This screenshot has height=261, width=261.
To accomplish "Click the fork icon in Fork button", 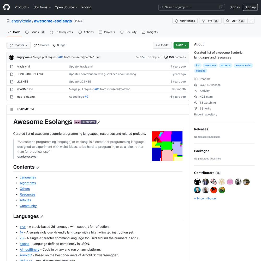I will [203, 21].
